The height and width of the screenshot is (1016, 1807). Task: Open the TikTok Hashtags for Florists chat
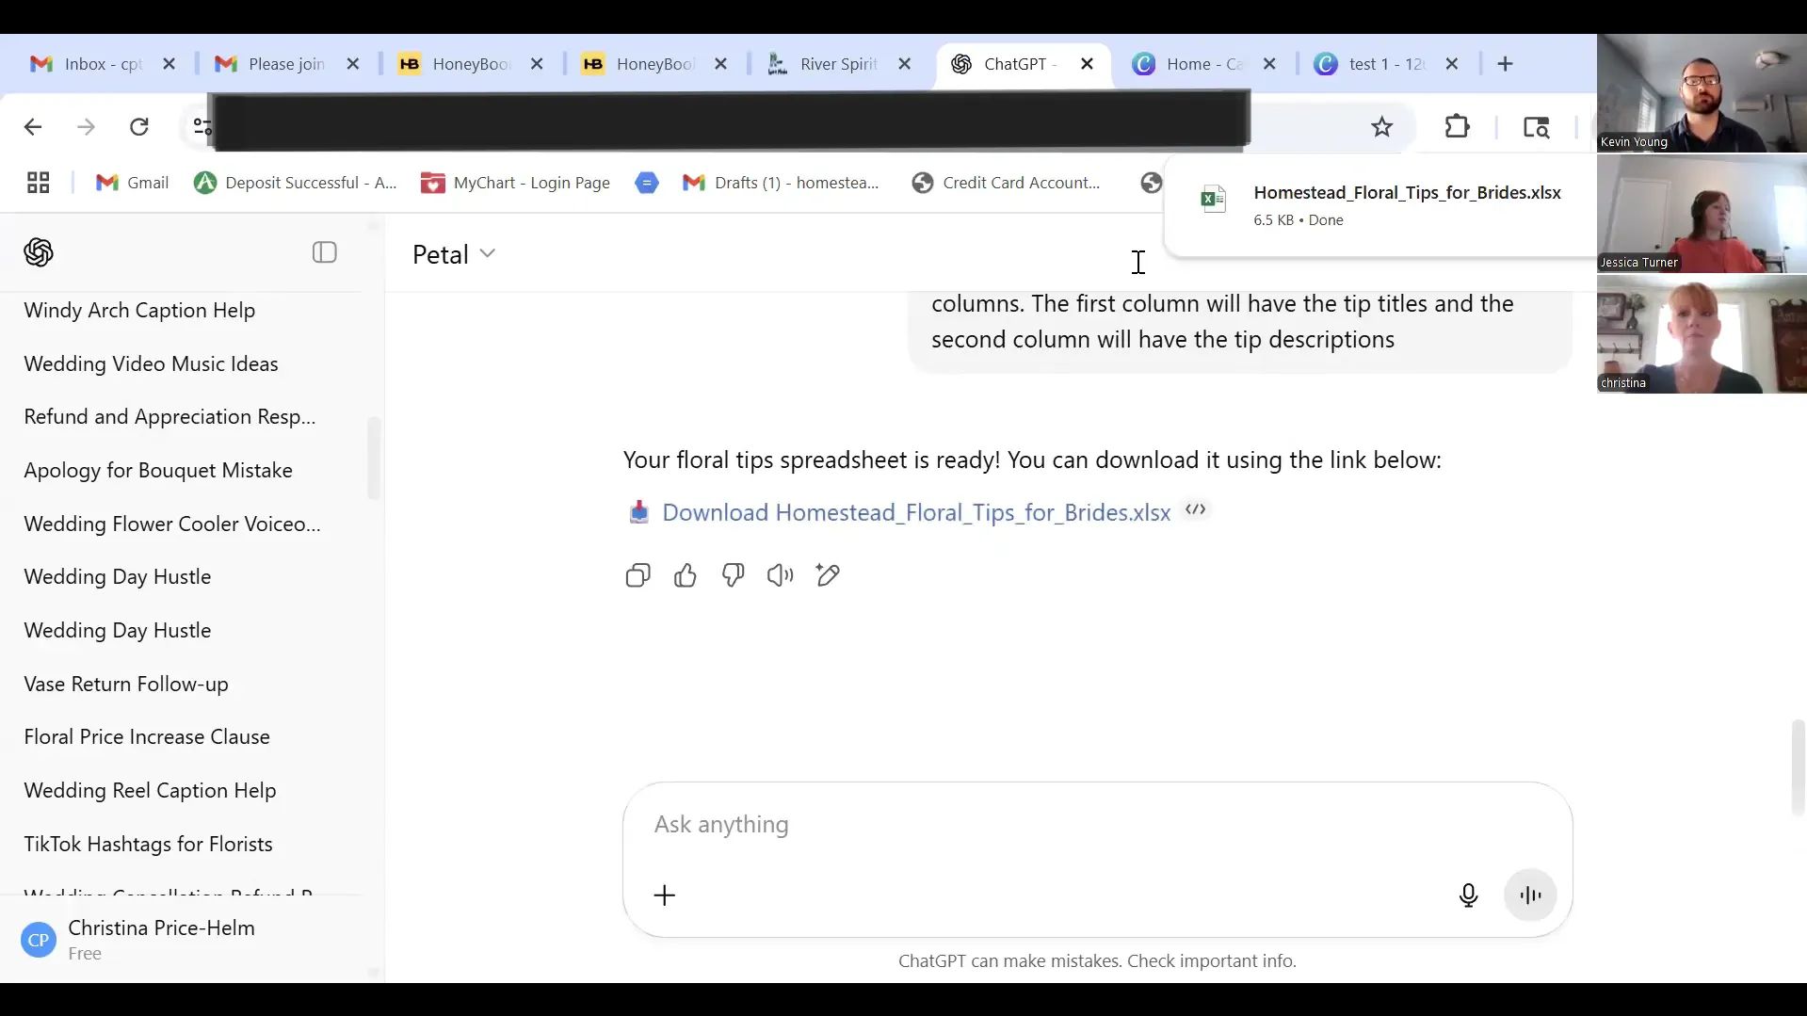click(148, 845)
